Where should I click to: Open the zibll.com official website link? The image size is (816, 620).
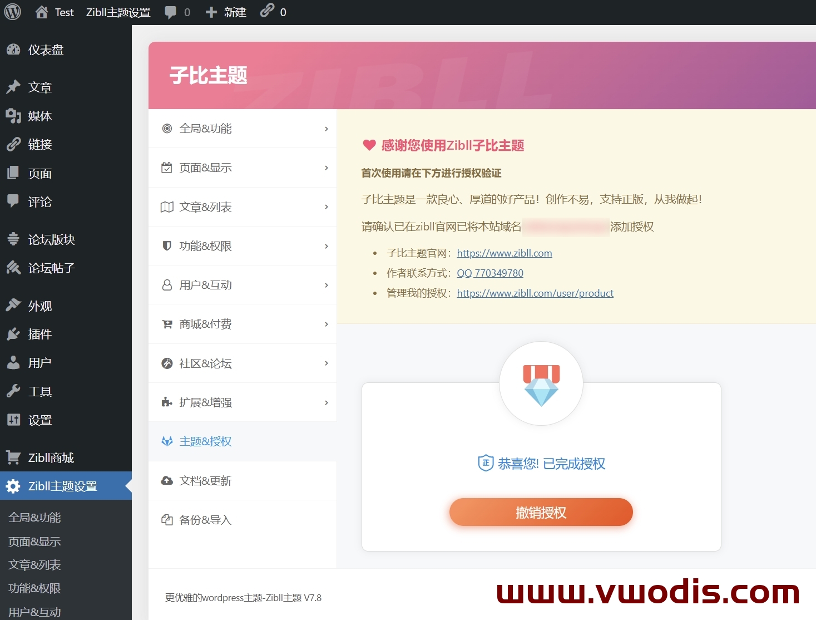(504, 253)
